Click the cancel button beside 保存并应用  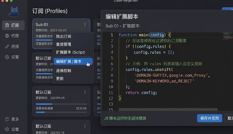pos(229,118)
